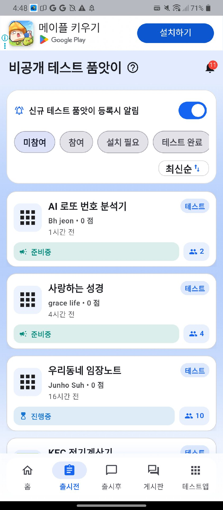The height and width of the screenshot is (510, 223).
Task: Tap the 진행중 status bar on 우리동네 임장노트
Action: [94, 416]
